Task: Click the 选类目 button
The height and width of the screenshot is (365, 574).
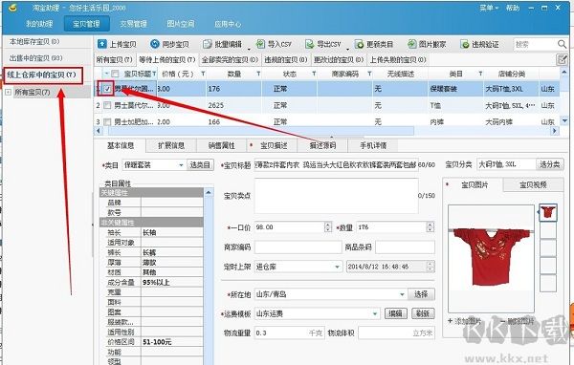Action: point(200,165)
